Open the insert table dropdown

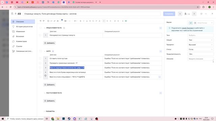(66, 21)
